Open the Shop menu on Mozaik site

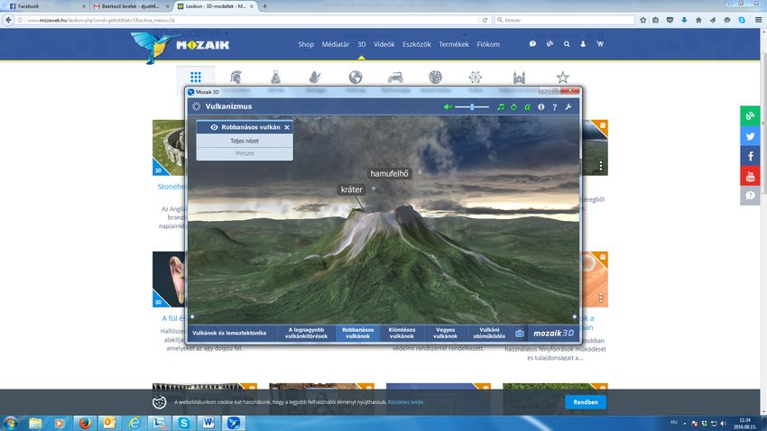click(x=306, y=44)
